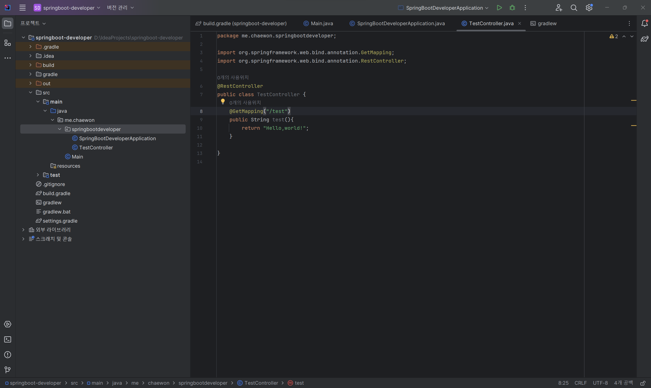The height and width of the screenshot is (388, 651).
Task: Open the Gradle tool window icon
Action: tap(644, 39)
